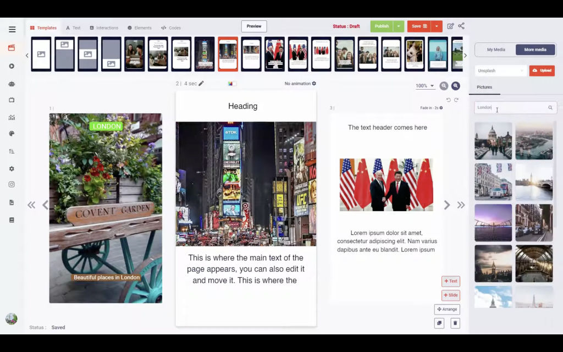Open the analytics chart icon in sidebar

click(x=12, y=117)
